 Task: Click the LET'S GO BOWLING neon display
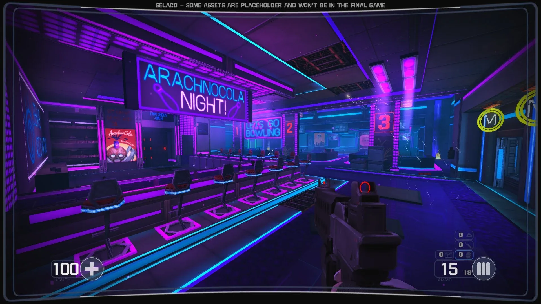tap(263, 128)
